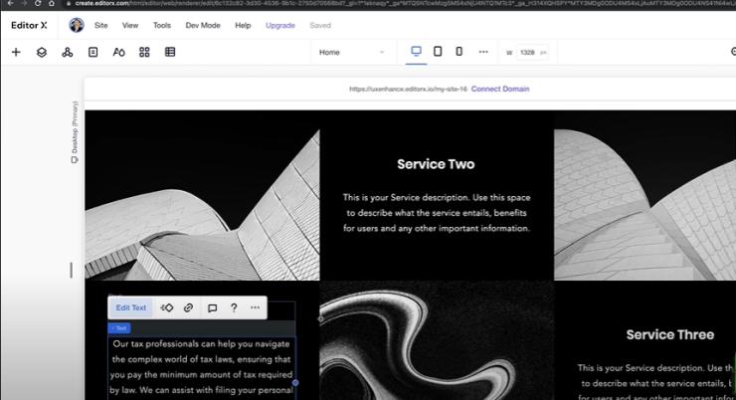
Task: Open the Layers panel icon
Action: tap(42, 52)
